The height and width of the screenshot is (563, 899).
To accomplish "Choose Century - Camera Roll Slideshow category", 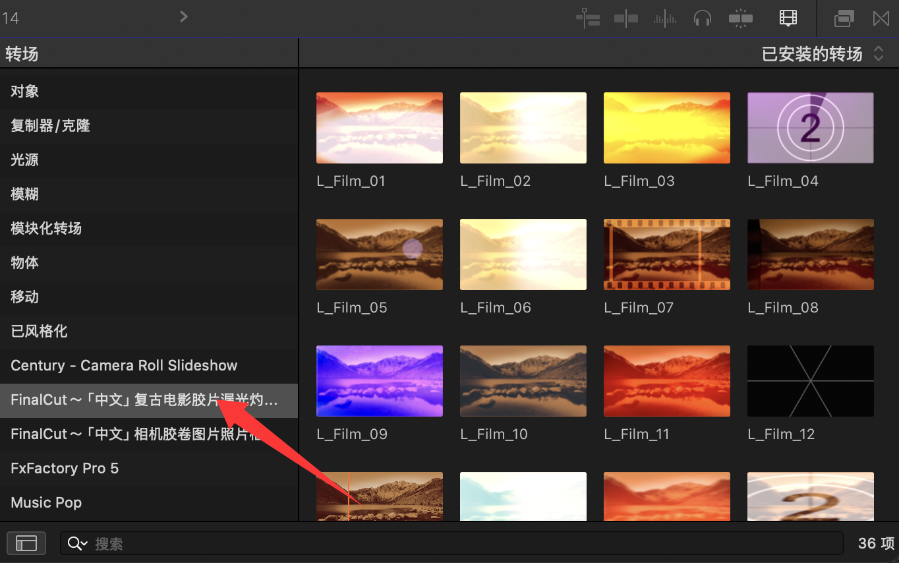I will (124, 365).
